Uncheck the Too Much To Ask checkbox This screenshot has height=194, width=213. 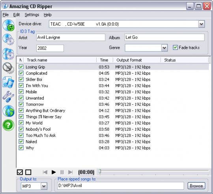click(21, 135)
